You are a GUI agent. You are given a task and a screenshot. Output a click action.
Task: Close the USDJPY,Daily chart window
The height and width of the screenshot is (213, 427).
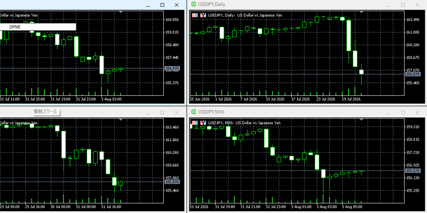point(417,5)
